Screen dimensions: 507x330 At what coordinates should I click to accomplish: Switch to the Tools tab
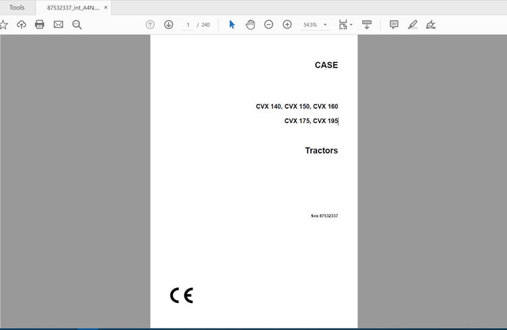click(x=17, y=7)
